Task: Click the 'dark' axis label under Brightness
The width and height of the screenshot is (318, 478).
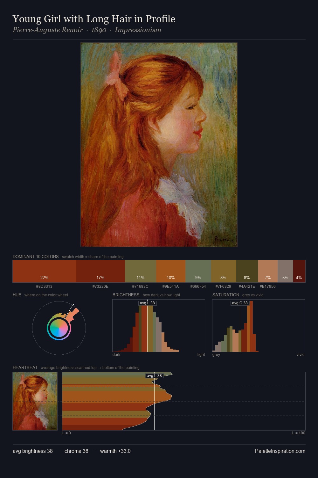Action: [x=116, y=355]
